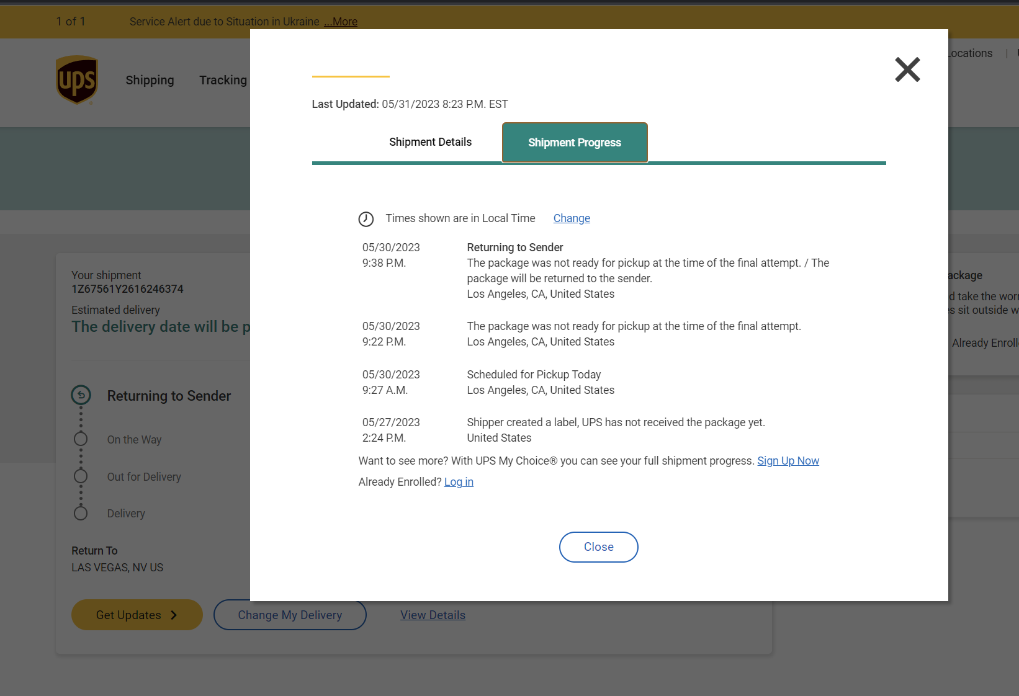Open the Tracking menu
Viewport: 1019px width, 696px height.
223,80
